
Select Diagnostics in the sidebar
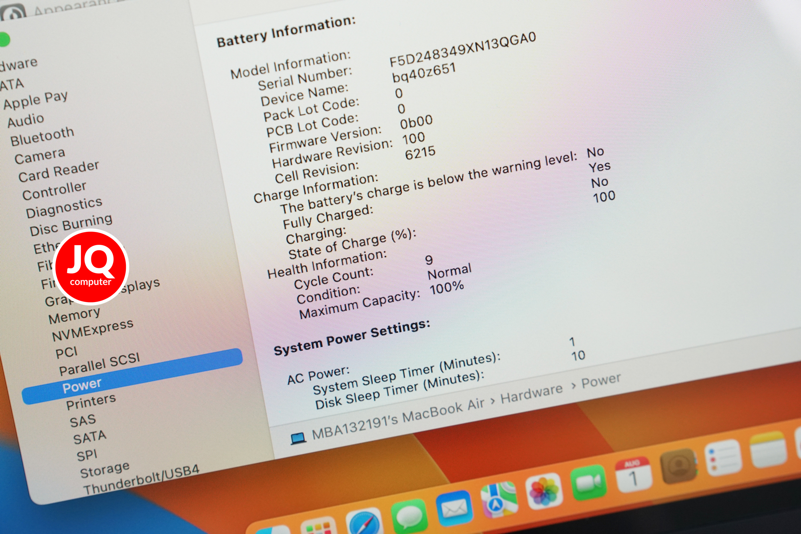tap(64, 208)
